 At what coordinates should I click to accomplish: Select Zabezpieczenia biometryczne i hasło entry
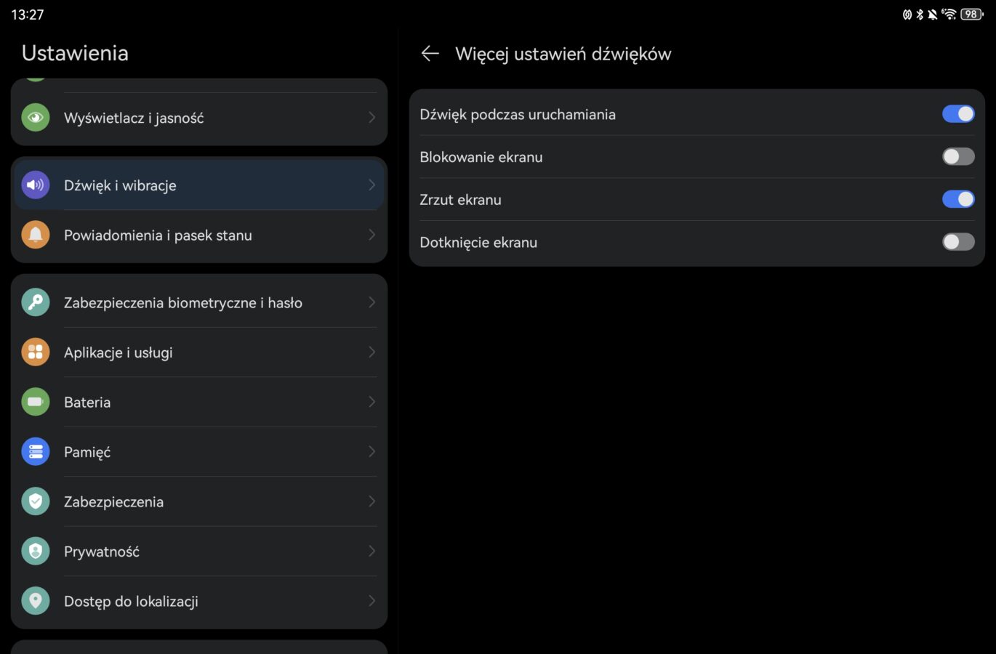tap(183, 303)
